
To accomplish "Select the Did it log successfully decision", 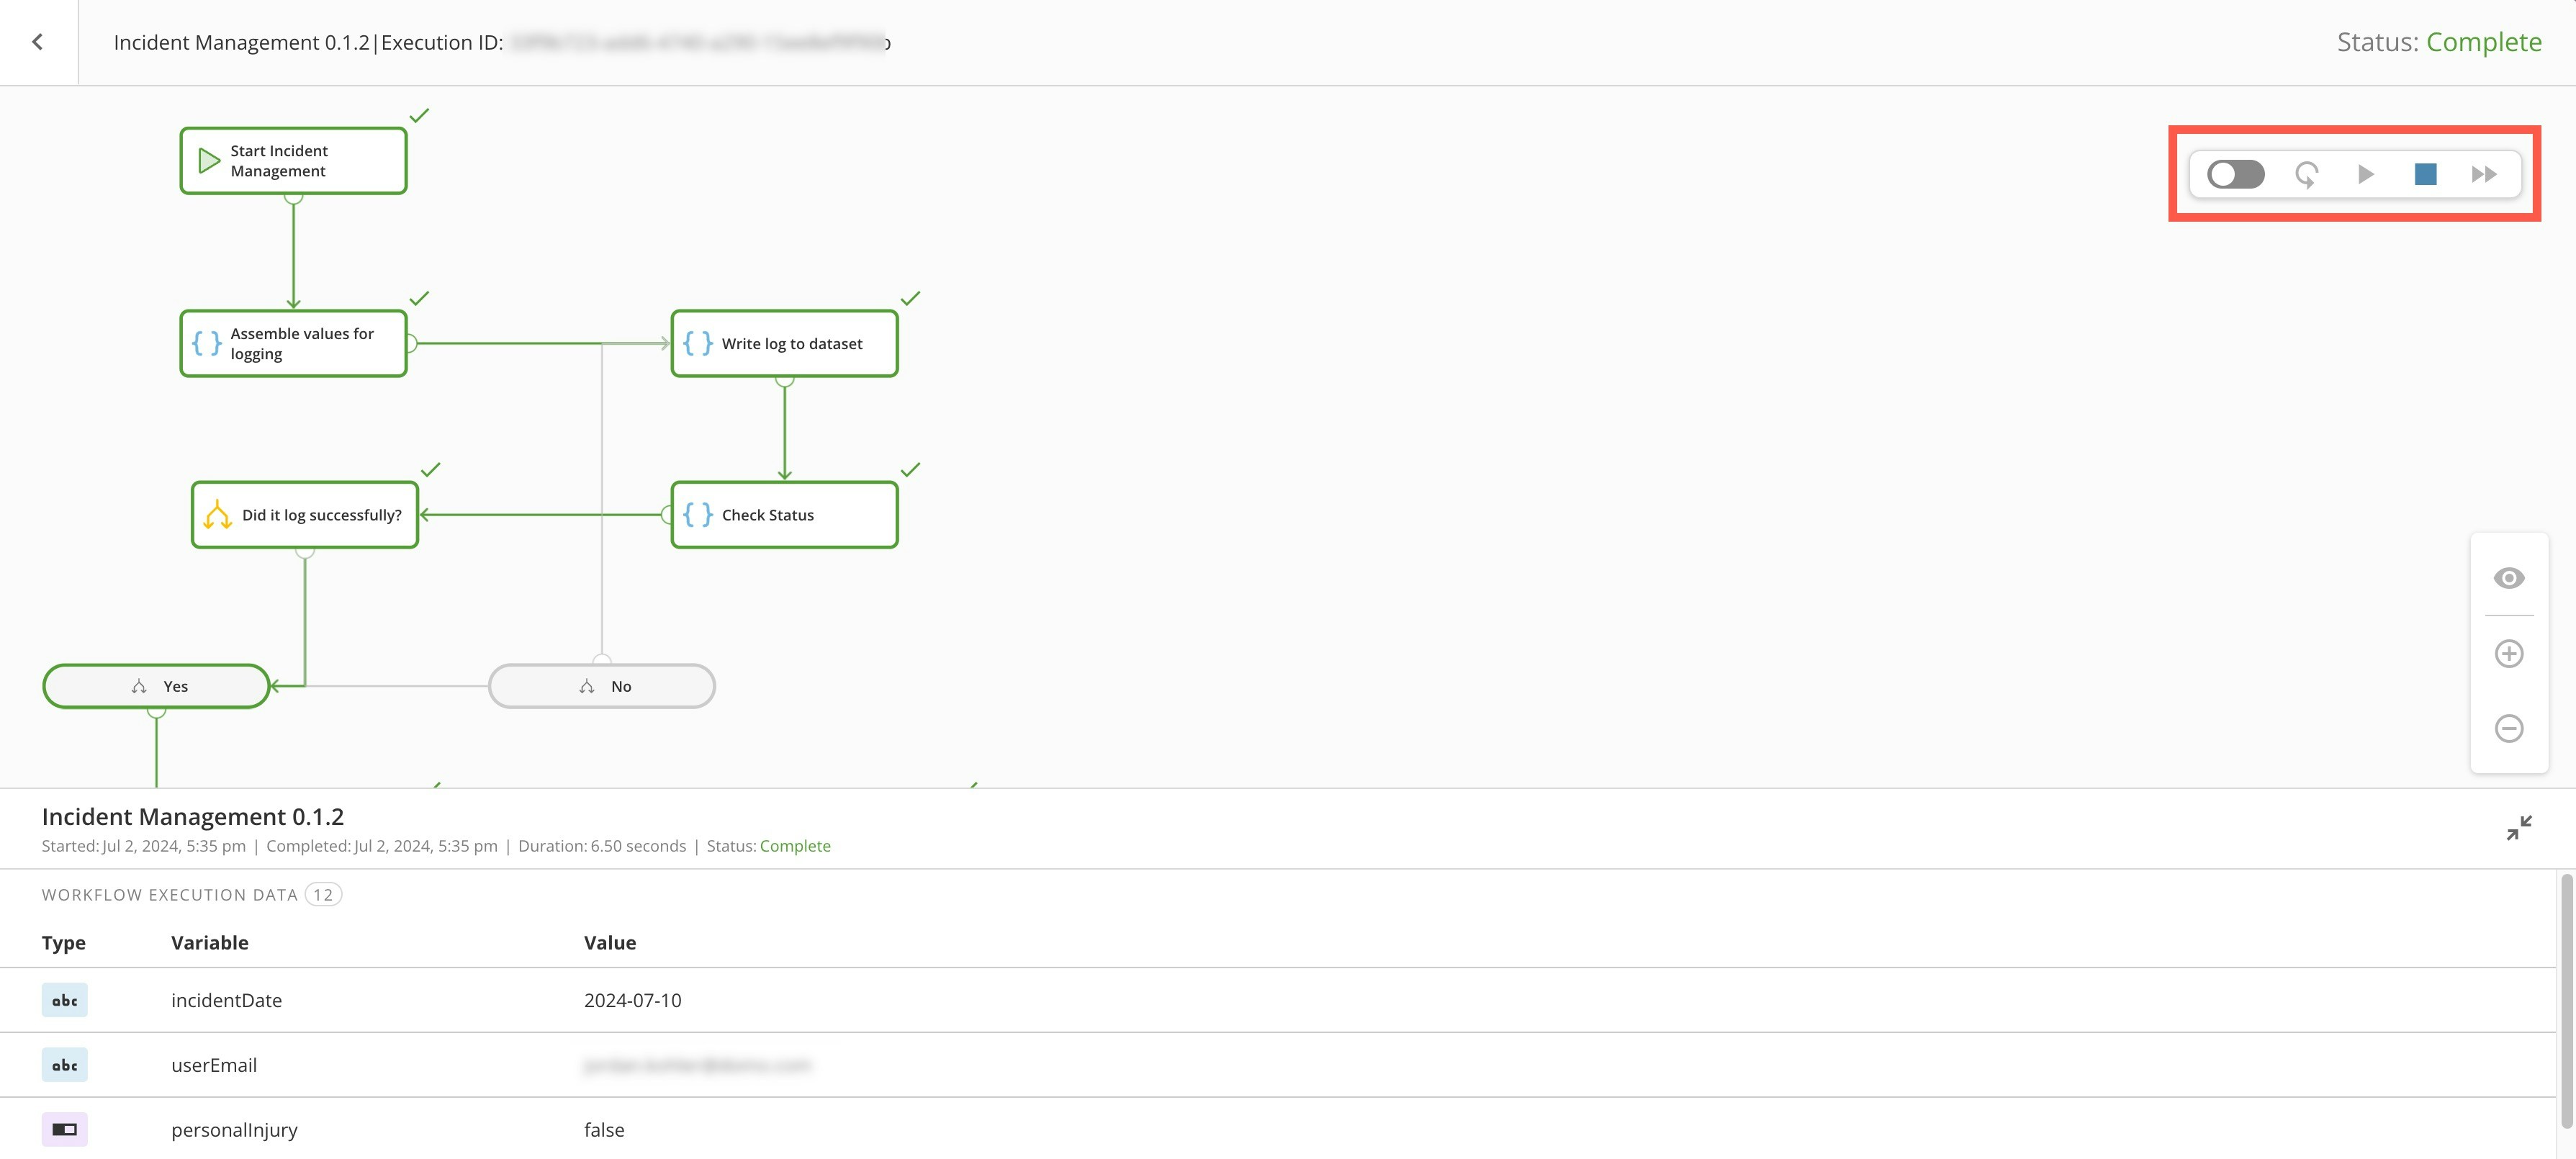I will coord(305,515).
